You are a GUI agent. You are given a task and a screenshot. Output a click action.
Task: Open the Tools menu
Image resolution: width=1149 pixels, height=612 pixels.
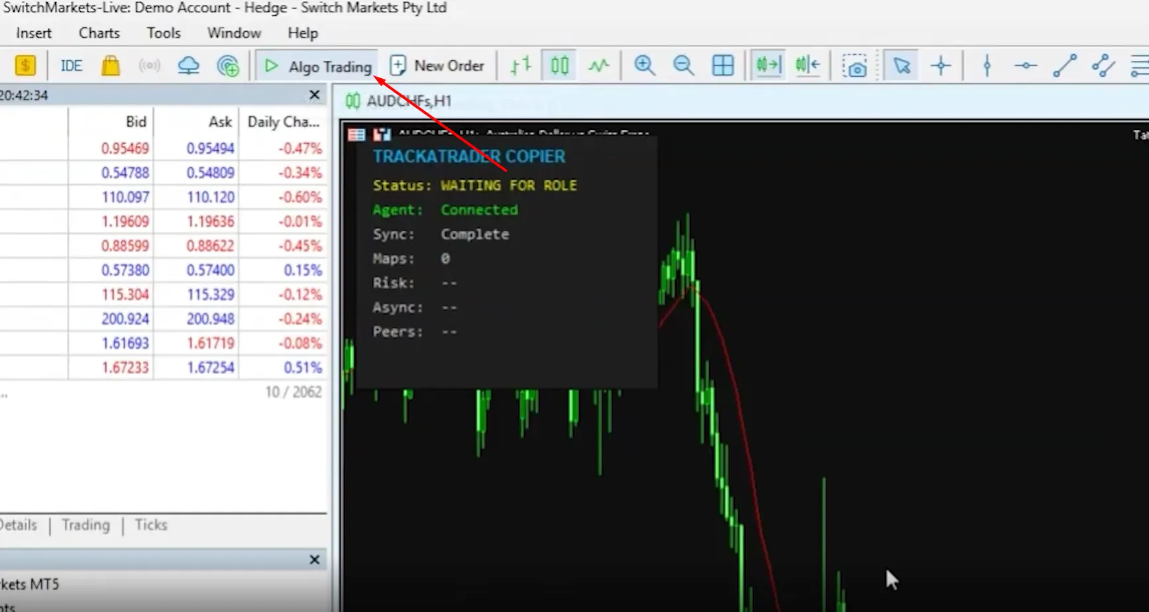pos(164,33)
